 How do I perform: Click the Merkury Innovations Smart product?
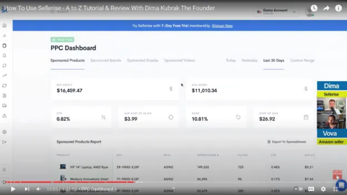tap(89, 179)
